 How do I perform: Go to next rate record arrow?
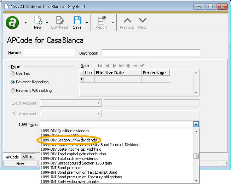tap(114, 66)
